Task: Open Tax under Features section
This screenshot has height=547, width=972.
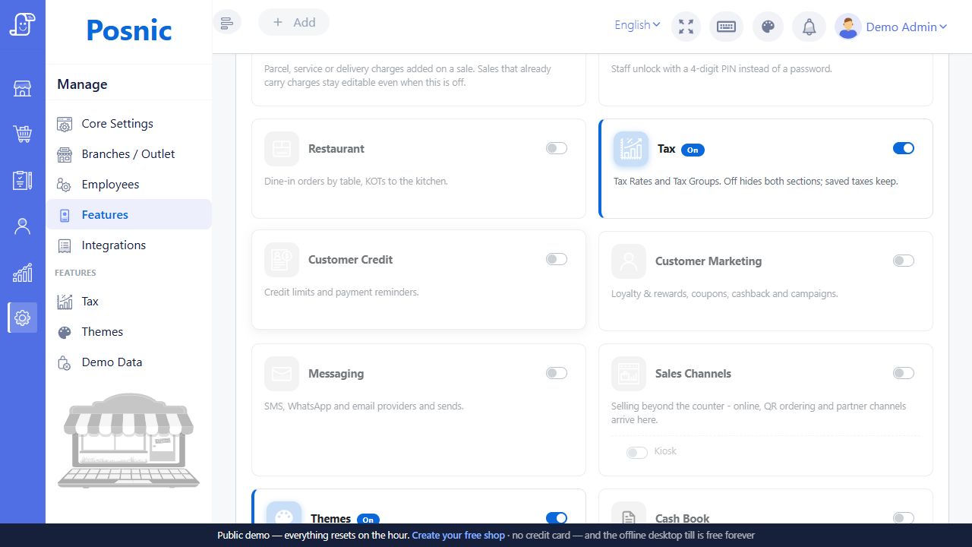Action: point(129,301)
